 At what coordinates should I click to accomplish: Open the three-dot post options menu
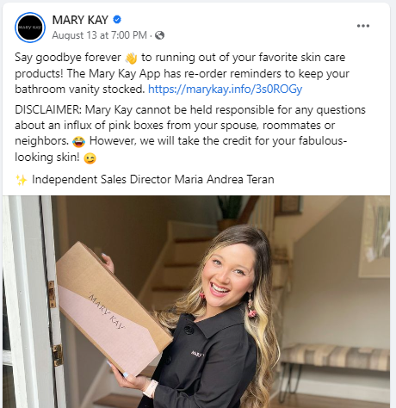363,26
